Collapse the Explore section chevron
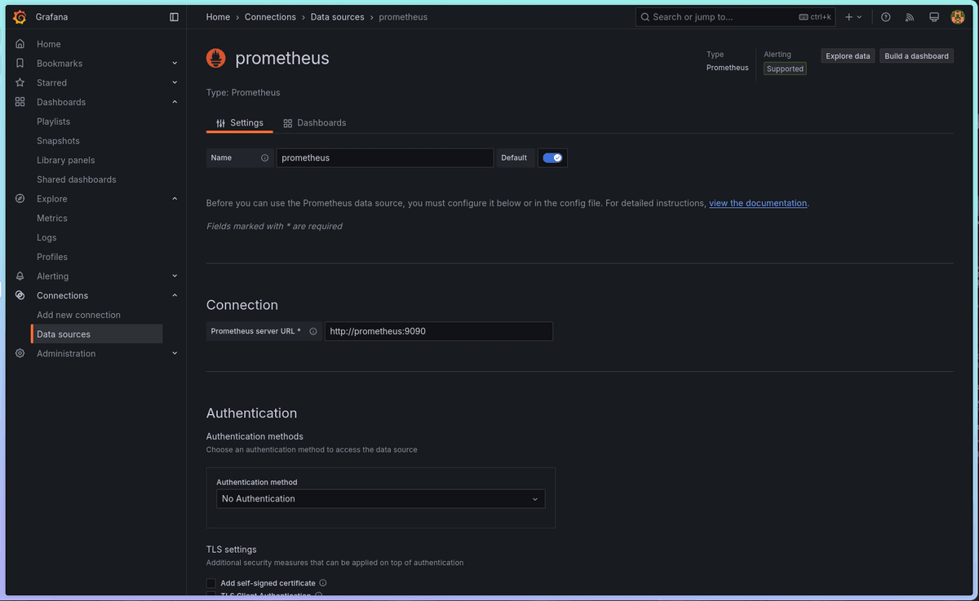Screen dimensions: 979x601 (175, 198)
